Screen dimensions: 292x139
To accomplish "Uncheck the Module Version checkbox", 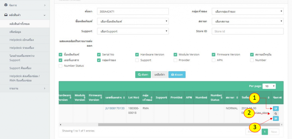I will 175,54.
